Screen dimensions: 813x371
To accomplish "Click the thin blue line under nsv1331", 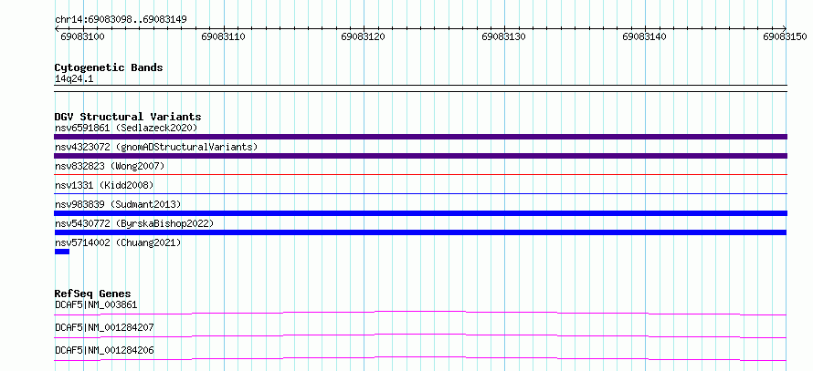I will pyautogui.click(x=420, y=194).
